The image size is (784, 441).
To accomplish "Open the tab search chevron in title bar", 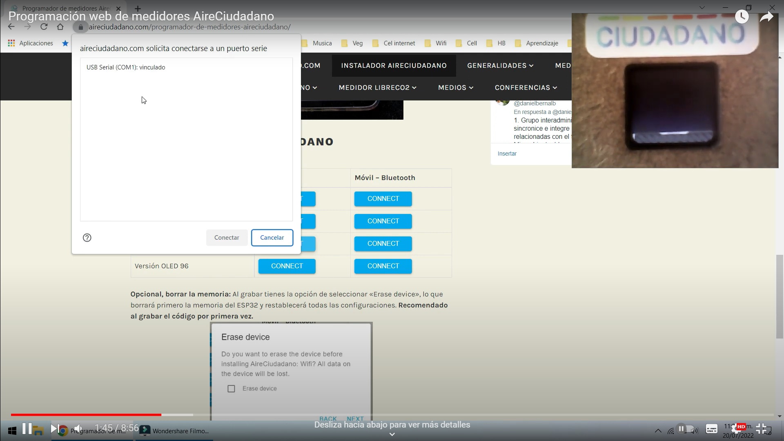I will (x=702, y=8).
